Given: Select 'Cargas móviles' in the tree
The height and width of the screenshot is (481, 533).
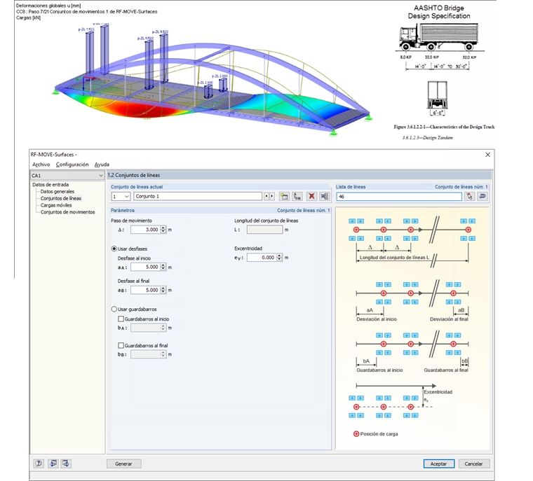Looking at the screenshot, I should [x=56, y=205].
